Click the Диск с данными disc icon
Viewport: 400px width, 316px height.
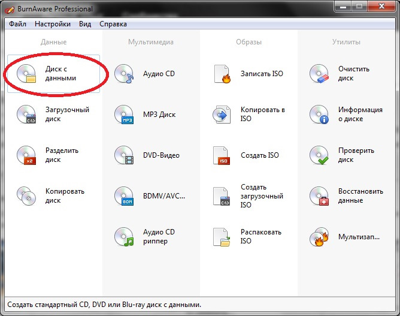[26, 74]
